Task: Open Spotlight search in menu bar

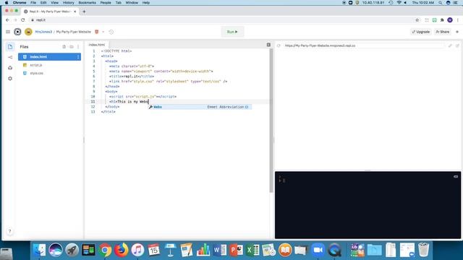Action: tap(441, 3)
